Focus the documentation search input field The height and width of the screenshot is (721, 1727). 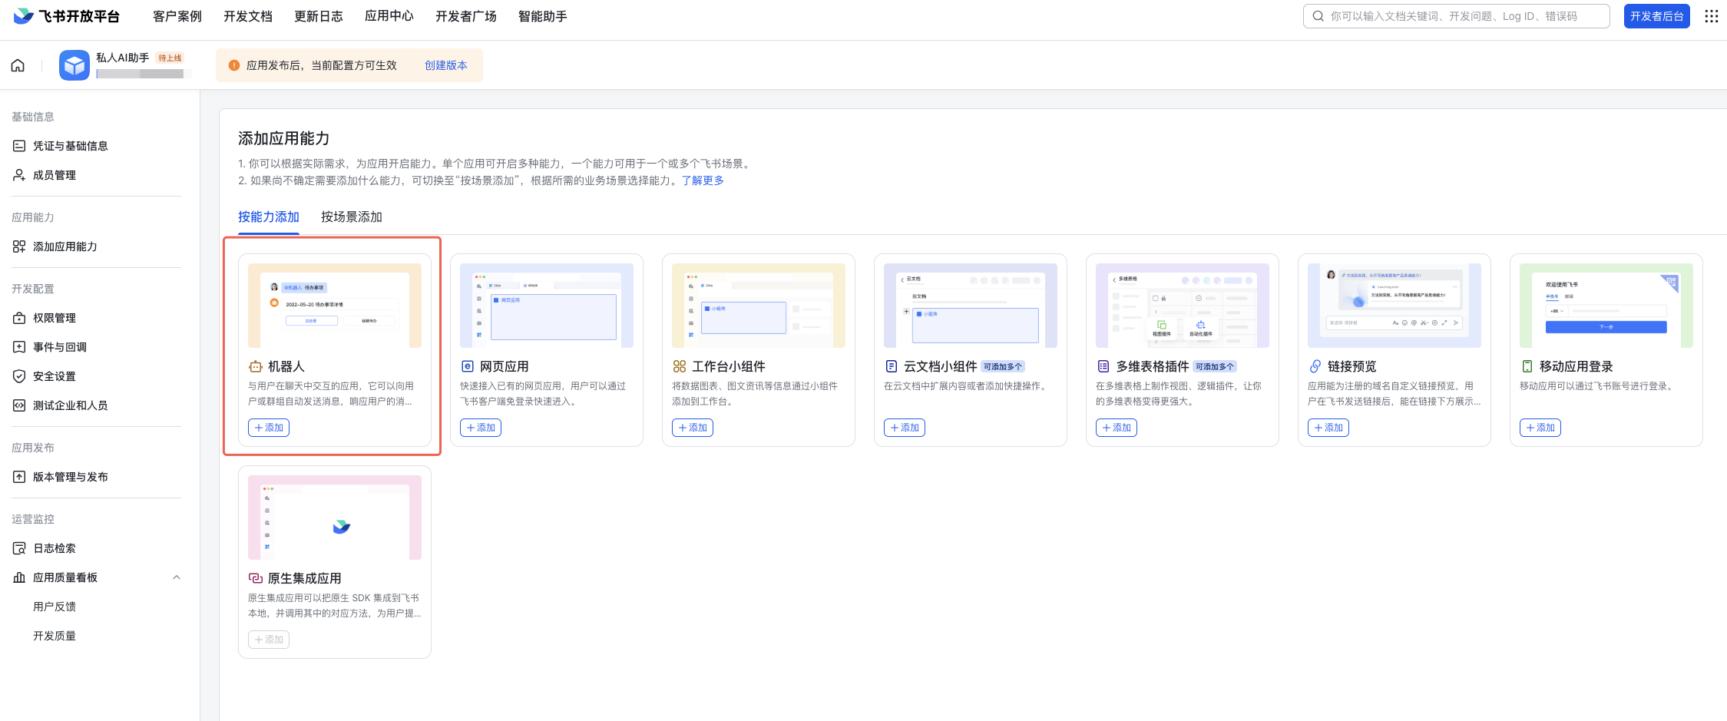1463,16
